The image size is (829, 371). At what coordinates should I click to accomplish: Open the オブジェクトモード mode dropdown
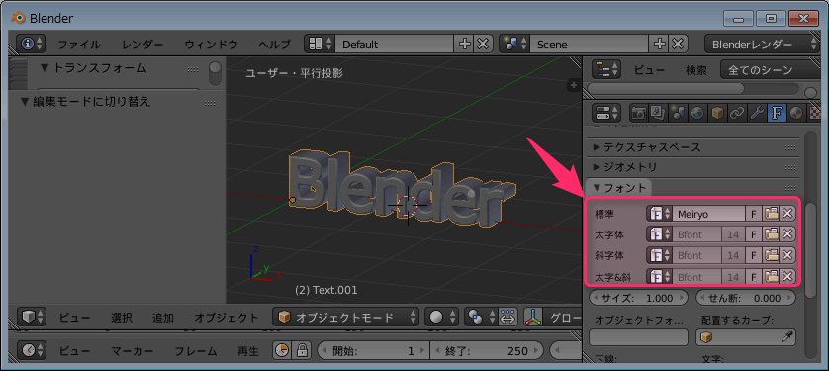click(346, 318)
